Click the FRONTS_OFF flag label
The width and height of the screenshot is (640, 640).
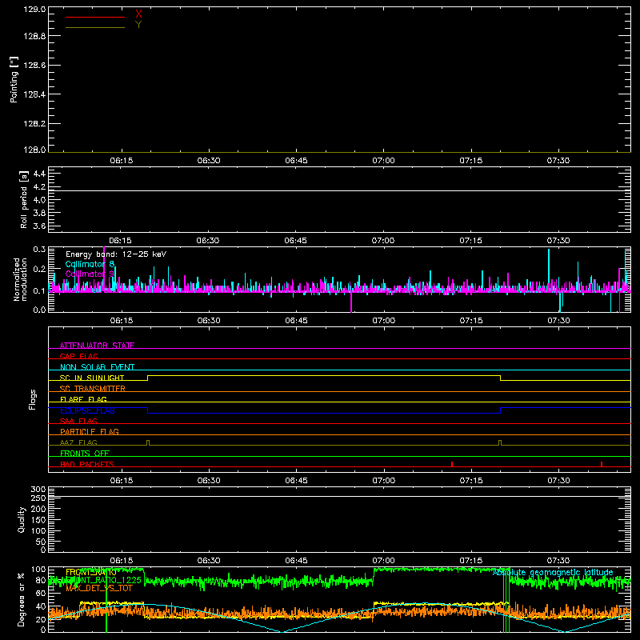pos(85,453)
